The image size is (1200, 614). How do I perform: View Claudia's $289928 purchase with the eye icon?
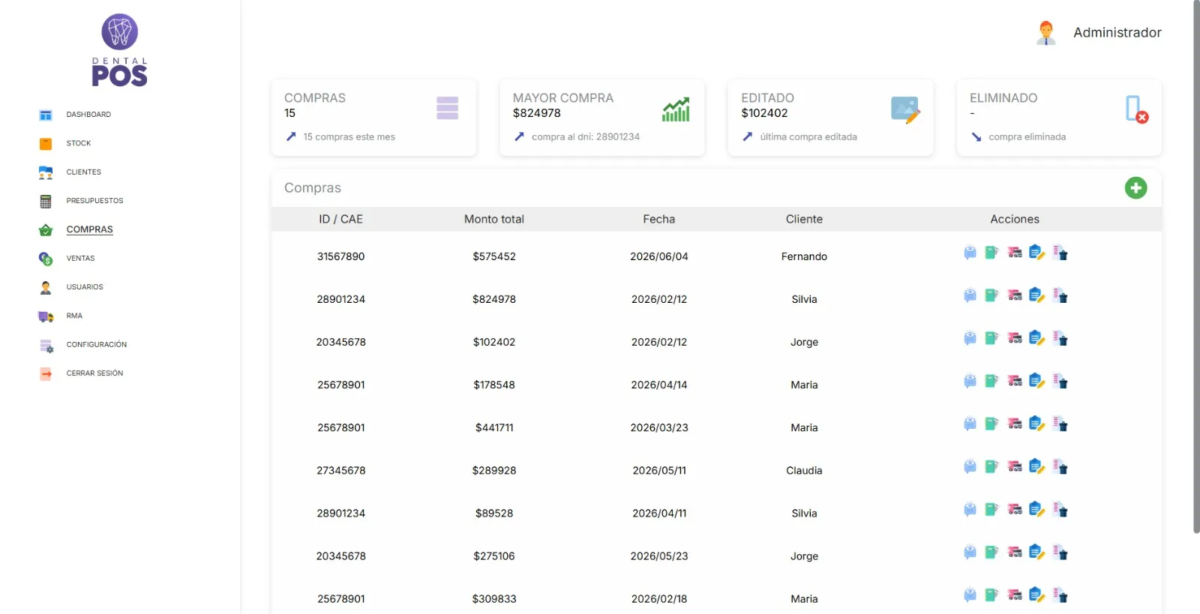970,466
